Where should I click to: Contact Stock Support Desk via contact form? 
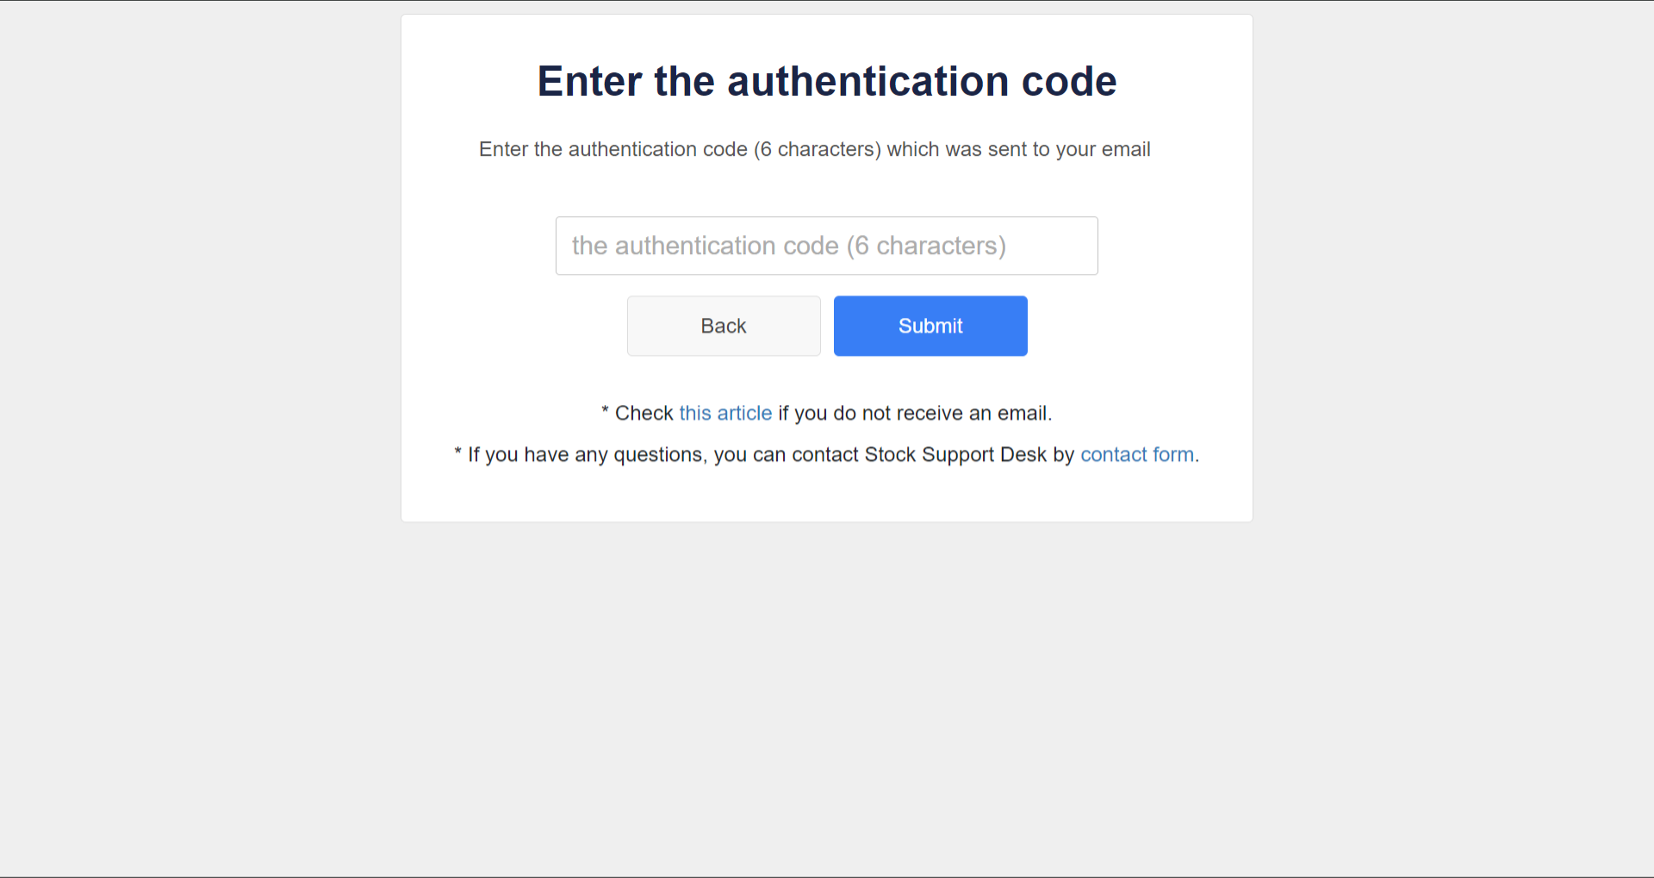(x=1137, y=454)
